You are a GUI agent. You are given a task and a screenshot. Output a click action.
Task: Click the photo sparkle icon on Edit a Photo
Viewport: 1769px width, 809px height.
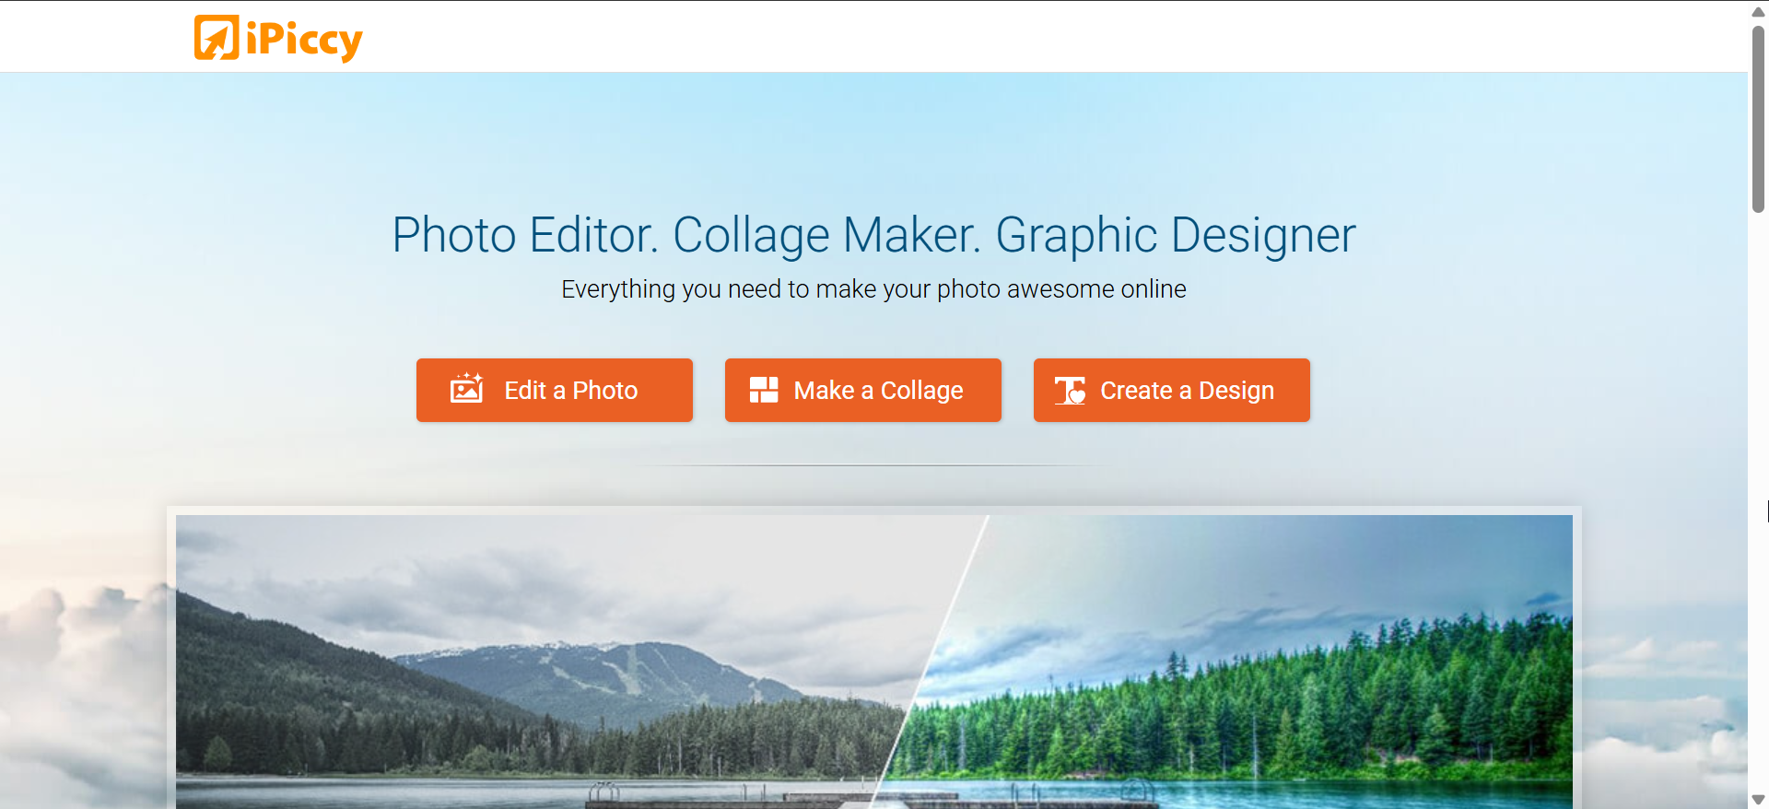pyautogui.click(x=467, y=388)
